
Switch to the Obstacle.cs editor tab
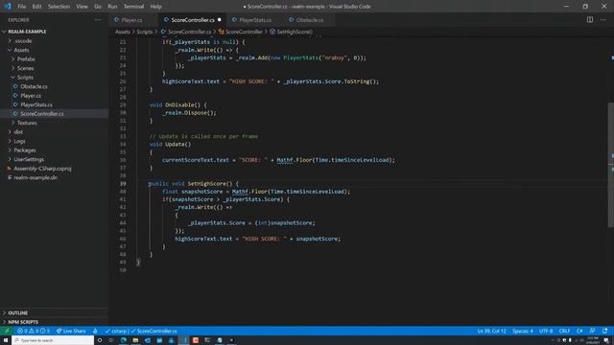(x=309, y=20)
